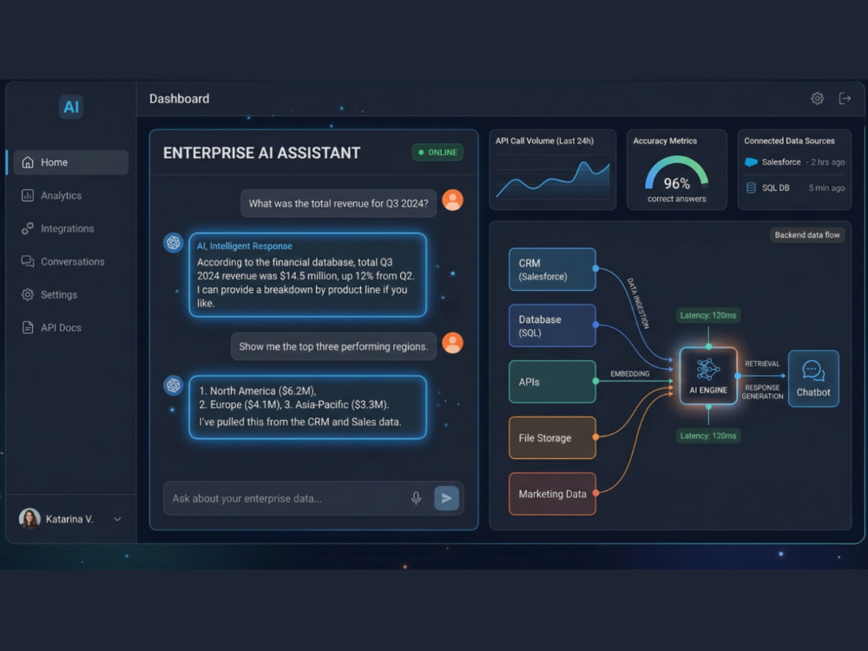Open the Integrations menu item

click(x=71, y=228)
